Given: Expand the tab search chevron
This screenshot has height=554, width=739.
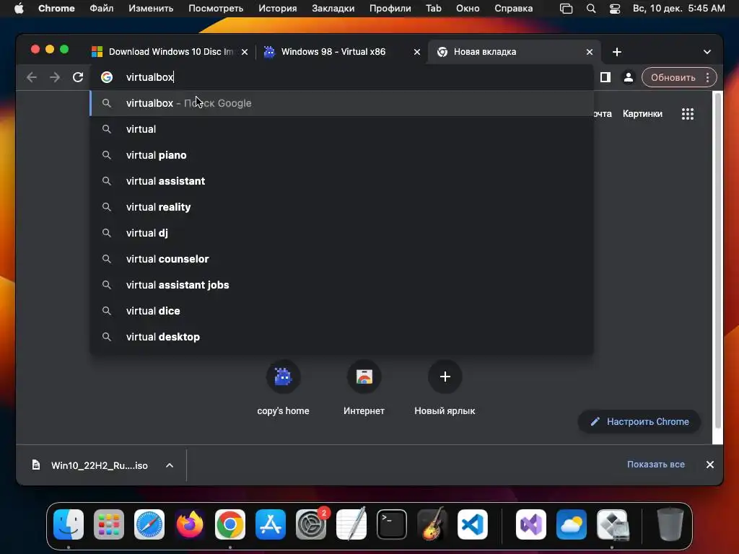Looking at the screenshot, I should (x=707, y=52).
